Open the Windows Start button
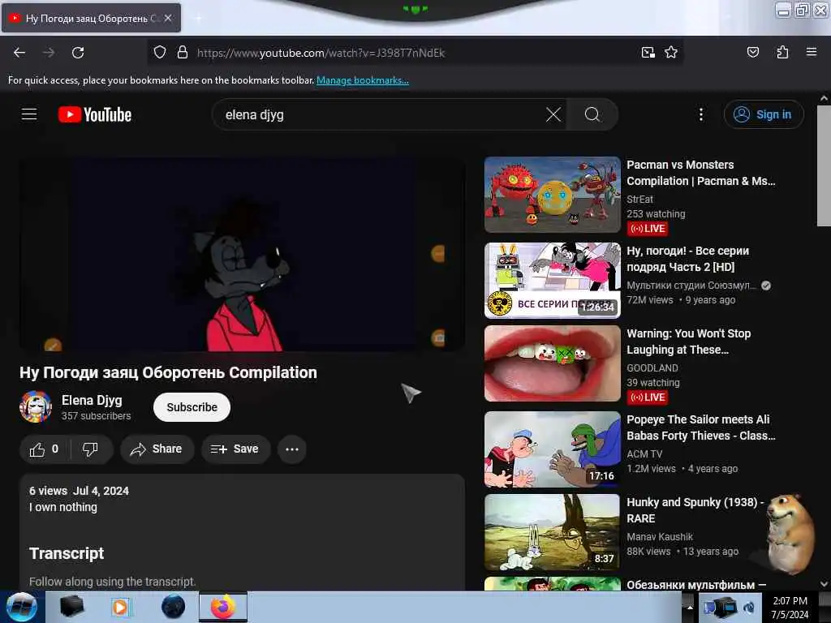831x623 pixels. tap(22, 607)
